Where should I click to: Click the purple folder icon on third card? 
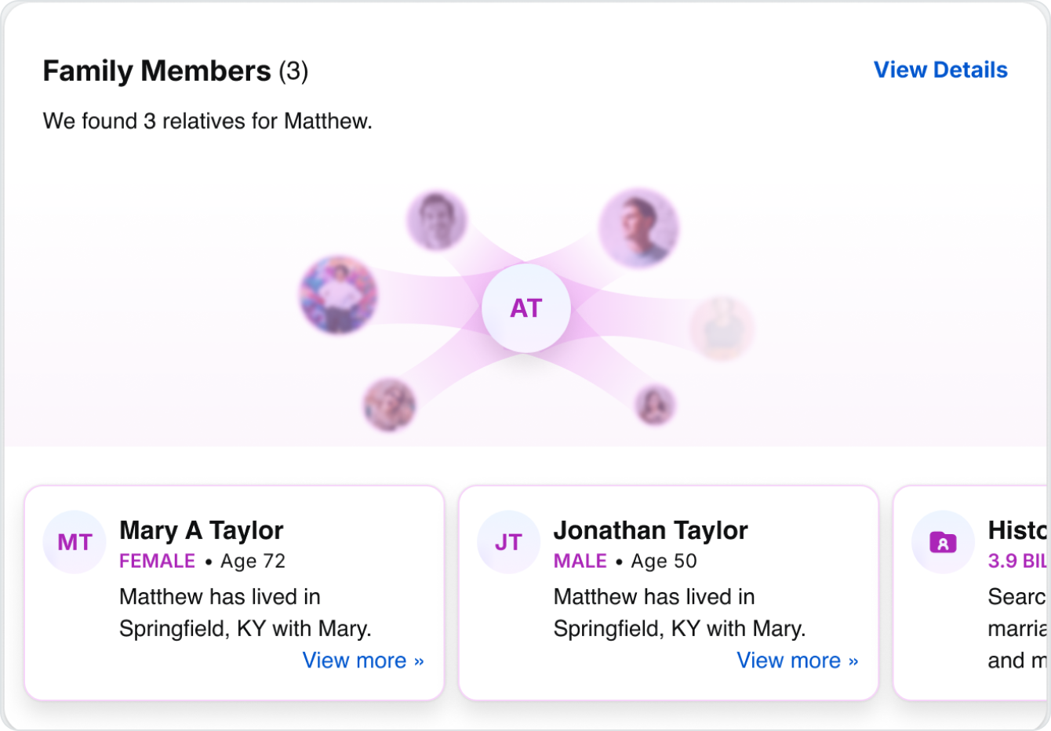click(942, 542)
